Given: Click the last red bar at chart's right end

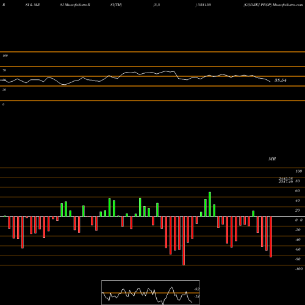Looking at the screenshot, I should [271, 237].
